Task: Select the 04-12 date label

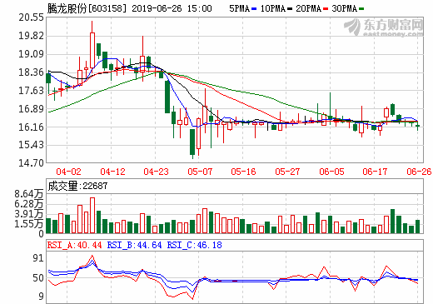Action: click(112, 172)
